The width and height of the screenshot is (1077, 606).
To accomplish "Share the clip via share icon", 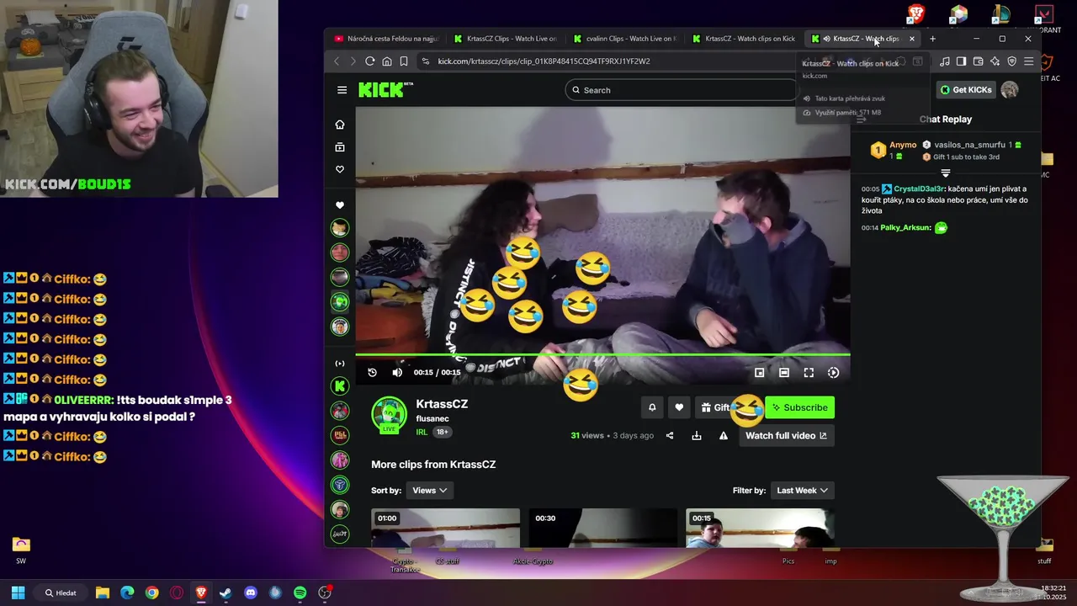I will point(670,435).
